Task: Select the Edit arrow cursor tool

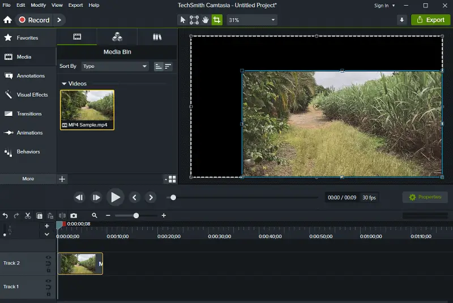Action: (182, 20)
